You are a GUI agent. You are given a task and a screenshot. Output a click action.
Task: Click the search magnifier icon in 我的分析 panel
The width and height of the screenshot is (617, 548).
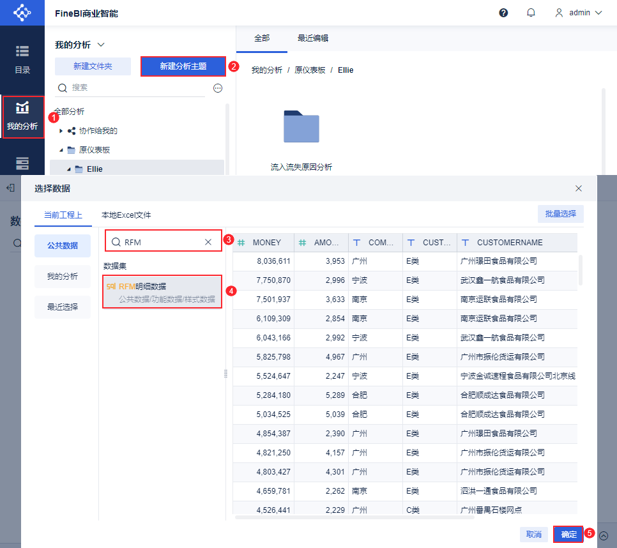coord(63,88)
